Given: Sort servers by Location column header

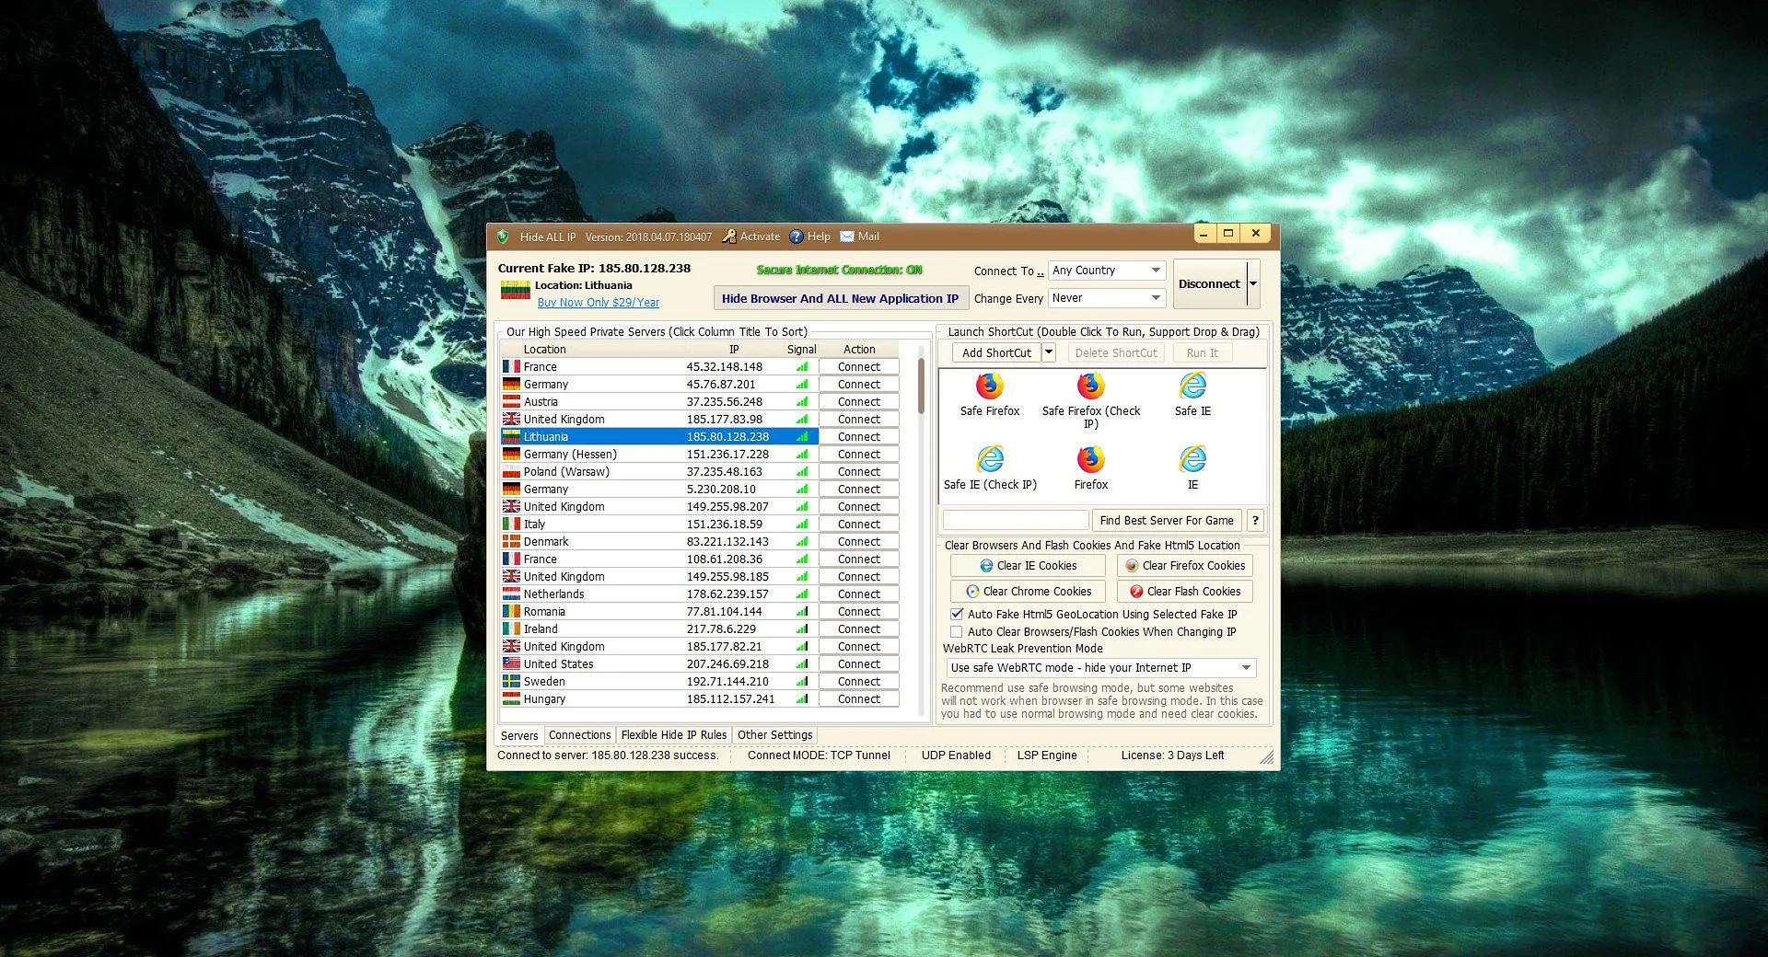Looking at the screenshot, I should tap(545, 350).
